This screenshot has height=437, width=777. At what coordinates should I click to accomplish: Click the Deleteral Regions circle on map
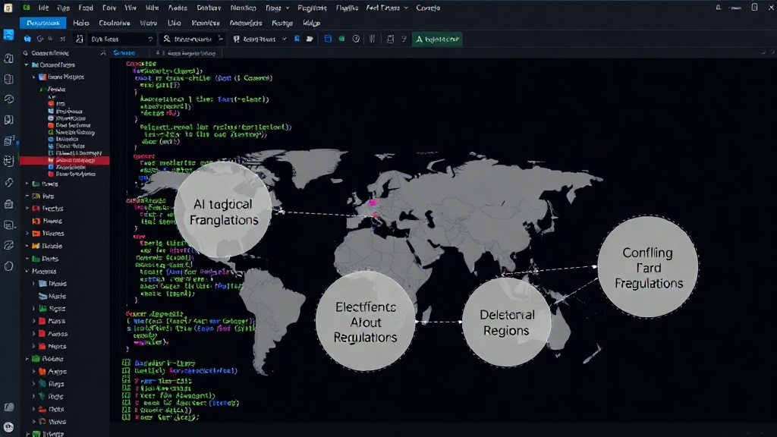click(x=506, y=322)
